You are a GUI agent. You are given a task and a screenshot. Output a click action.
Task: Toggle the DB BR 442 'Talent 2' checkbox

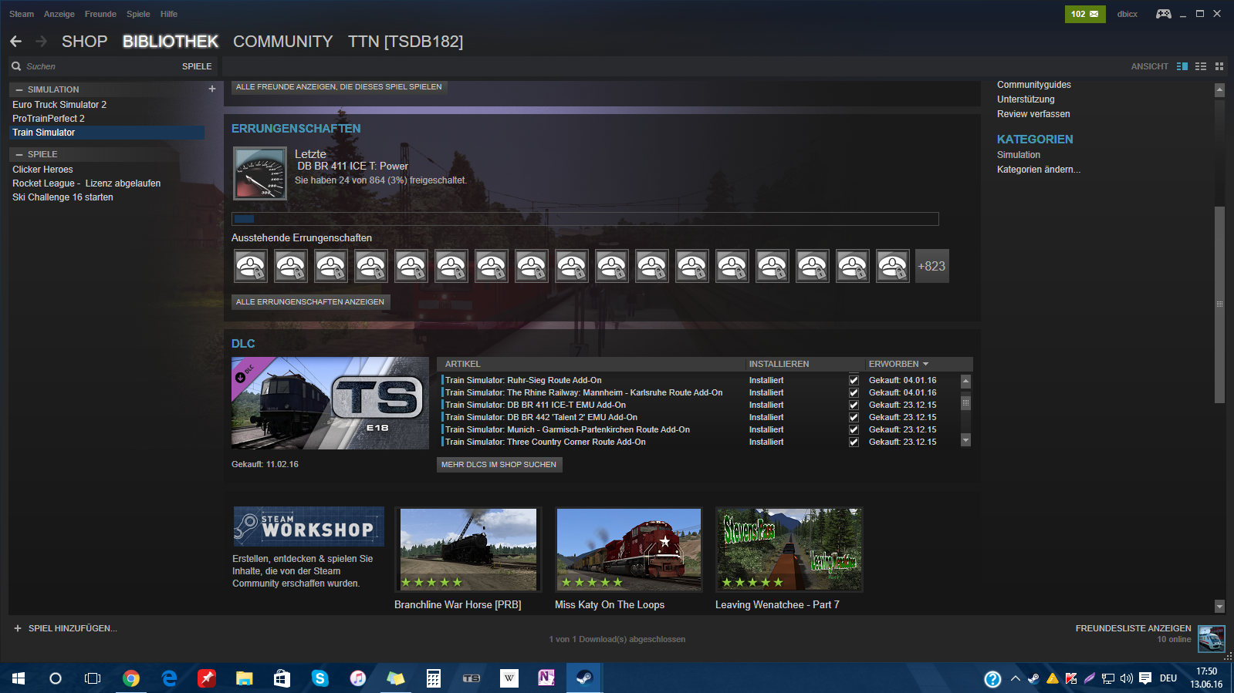[x=854, y=417]
